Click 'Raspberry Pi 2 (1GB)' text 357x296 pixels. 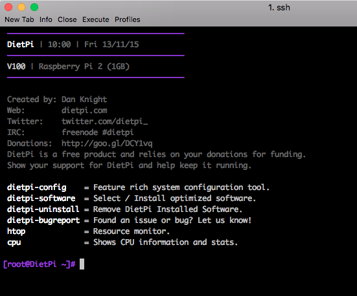tap(84, 67)
